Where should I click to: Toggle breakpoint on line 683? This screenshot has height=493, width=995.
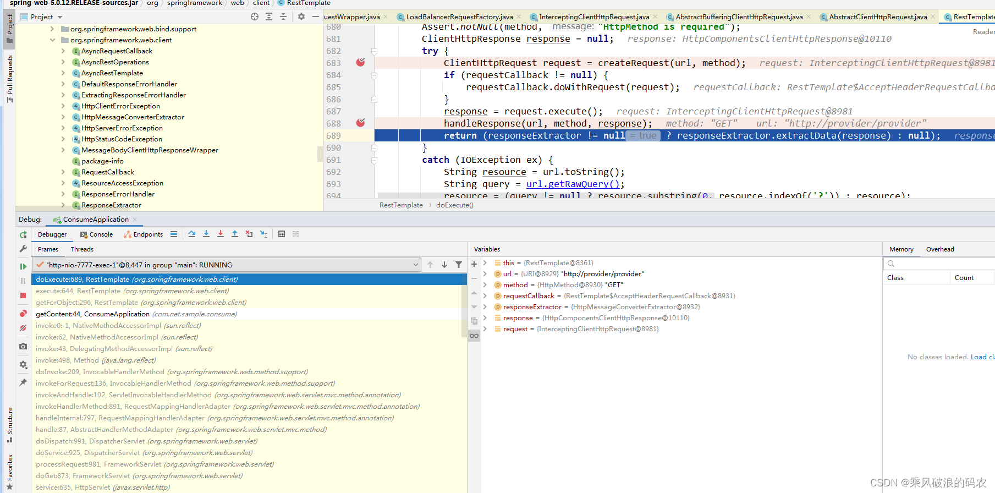coord(361,62)
